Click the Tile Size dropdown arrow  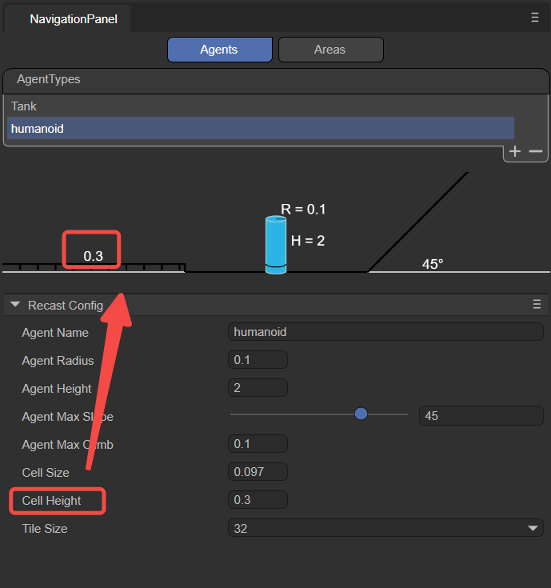point(533,528)
